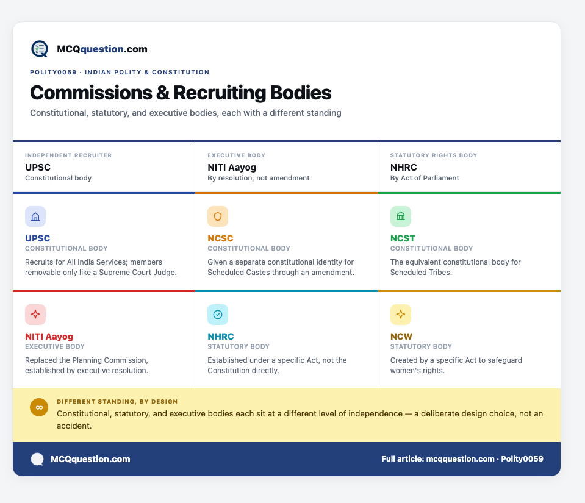Image resolution: width=585 pixels, height=503 pixels.
Task: Click the yellow NCW sparkle icon
Action: pyautogui.click(x=401, y=315)
